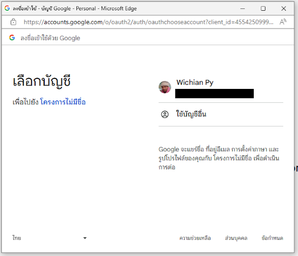This screenshot has height=256, width=298.
Task: Open the ความช่วยเหลือ help link
Action: pos(195,238)
